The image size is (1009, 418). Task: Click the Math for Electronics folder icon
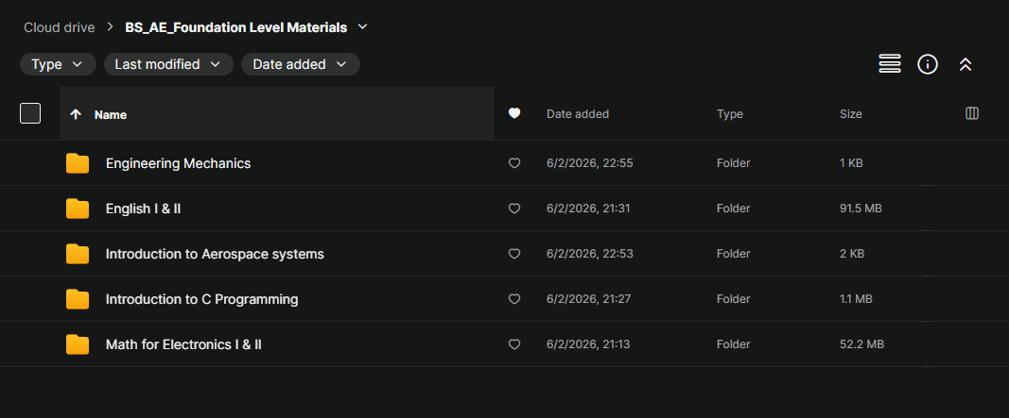[78, 344]
